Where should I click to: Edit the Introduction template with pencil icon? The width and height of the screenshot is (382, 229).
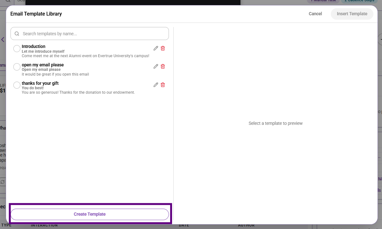click(156, 48)
